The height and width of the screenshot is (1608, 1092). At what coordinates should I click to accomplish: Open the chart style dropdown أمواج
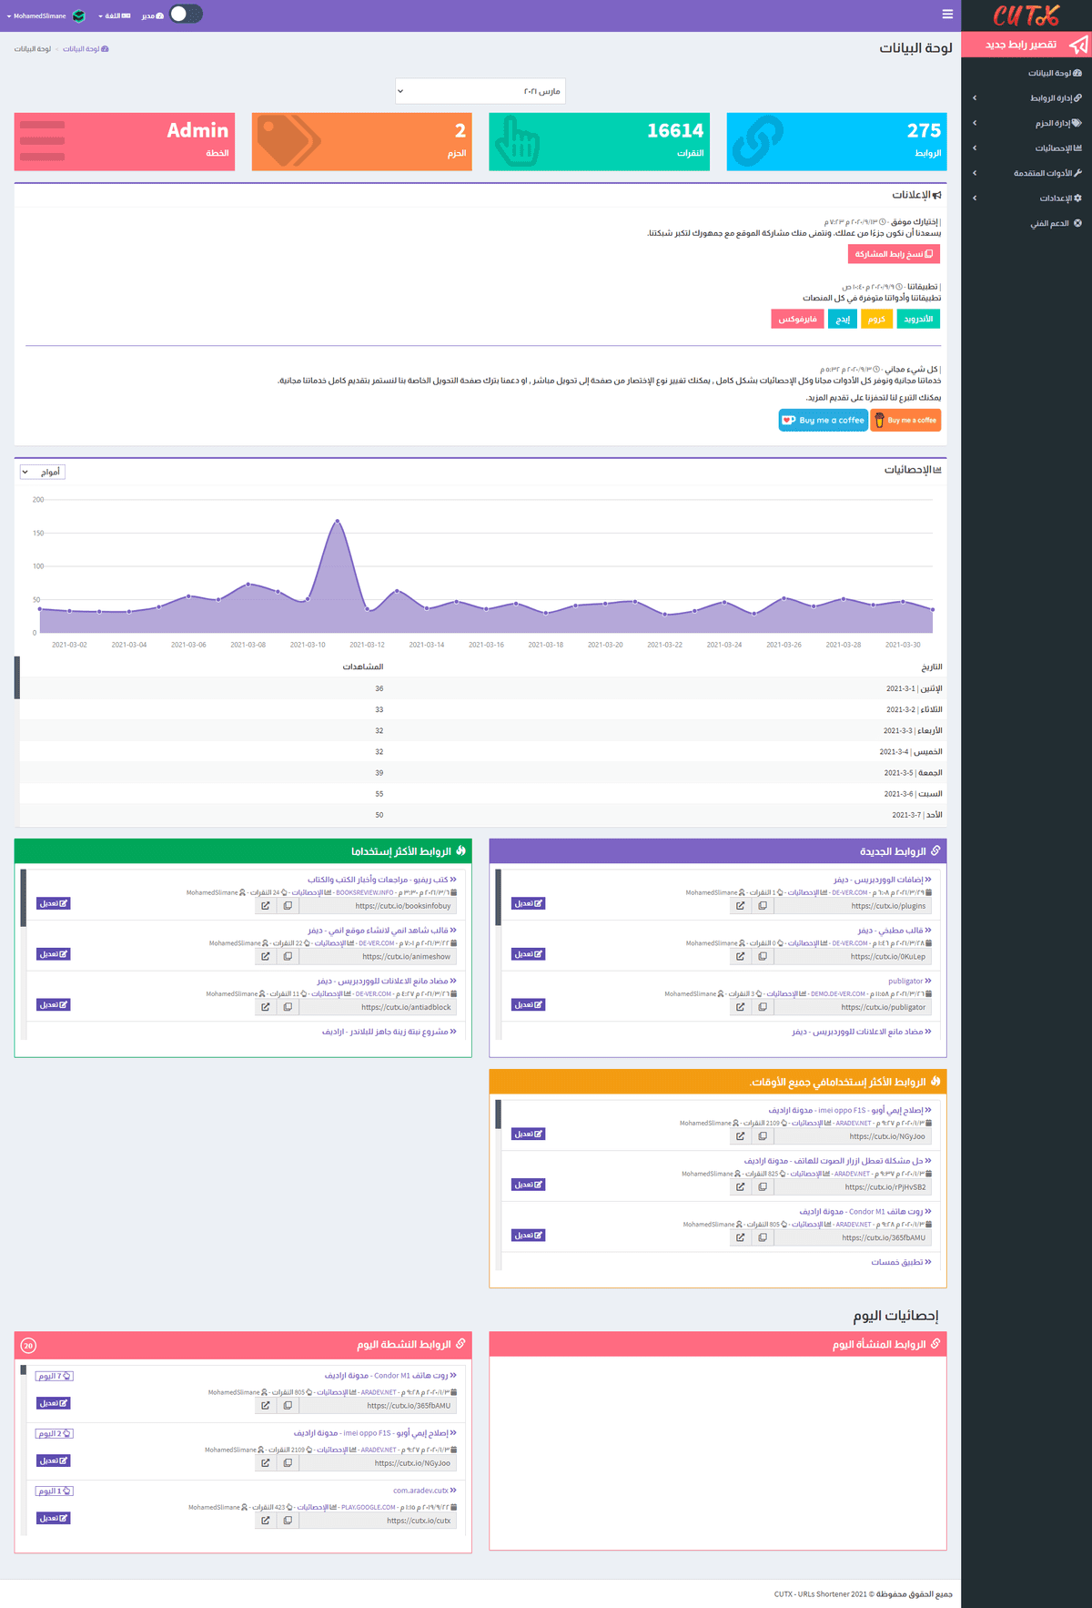[x=43, y=472]
